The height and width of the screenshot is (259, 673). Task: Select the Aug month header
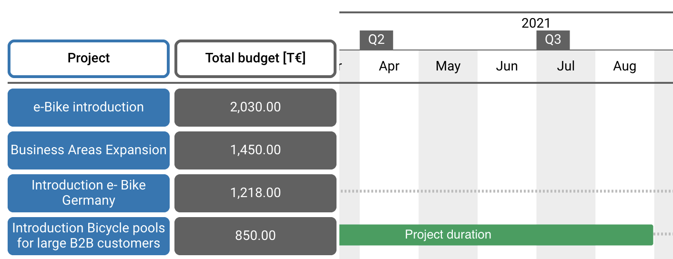pyautogui.click(x=624, y=66)
